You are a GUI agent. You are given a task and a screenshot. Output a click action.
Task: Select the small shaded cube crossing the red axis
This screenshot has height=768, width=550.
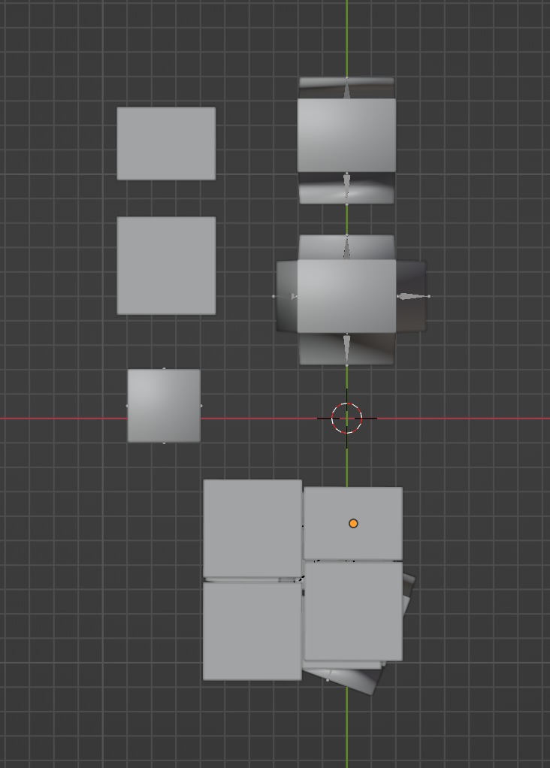[164, 406]
